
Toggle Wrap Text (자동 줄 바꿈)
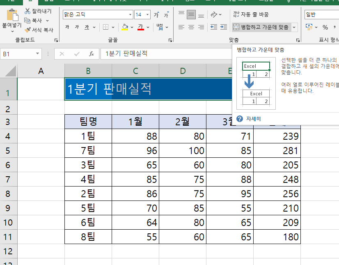pyautogui.click(x=251, y=14)
